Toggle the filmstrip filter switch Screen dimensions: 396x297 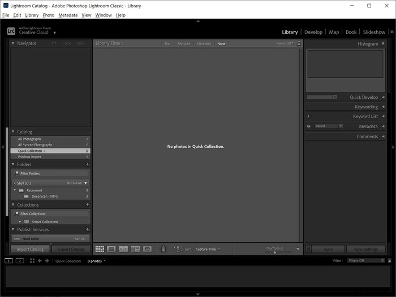389,261
